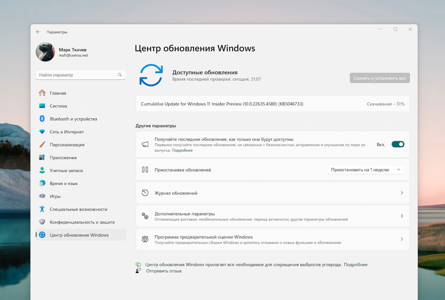Click the Accessibility figure icon

click(42, 209)
